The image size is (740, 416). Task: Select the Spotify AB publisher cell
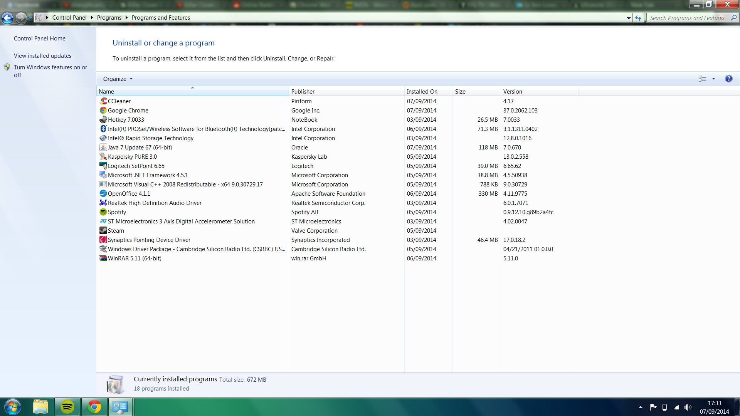pyautogui.click(x=305, y=212)
